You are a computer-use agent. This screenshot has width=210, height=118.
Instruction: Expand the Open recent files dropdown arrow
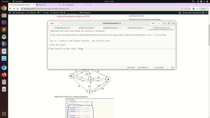(x=56, y=23)
